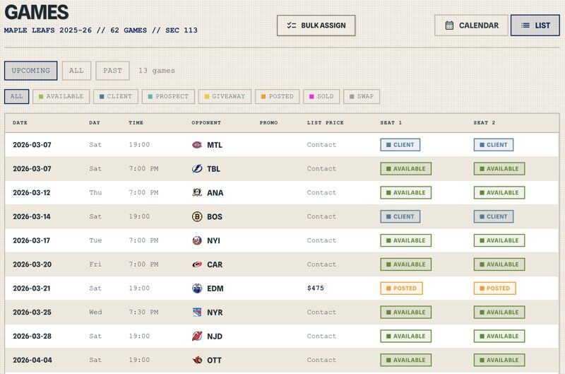
Task: Open Seat 2 Available badge for TBL
Action: [x=499, y=168]
